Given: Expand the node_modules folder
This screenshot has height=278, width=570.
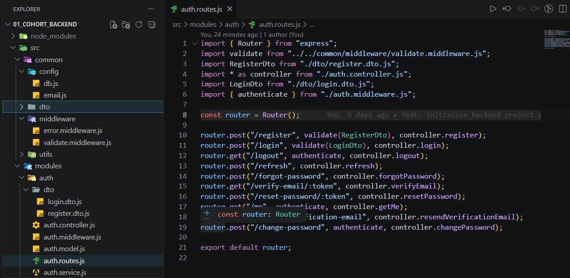Looking at the screenshot, I should (13, 36).
